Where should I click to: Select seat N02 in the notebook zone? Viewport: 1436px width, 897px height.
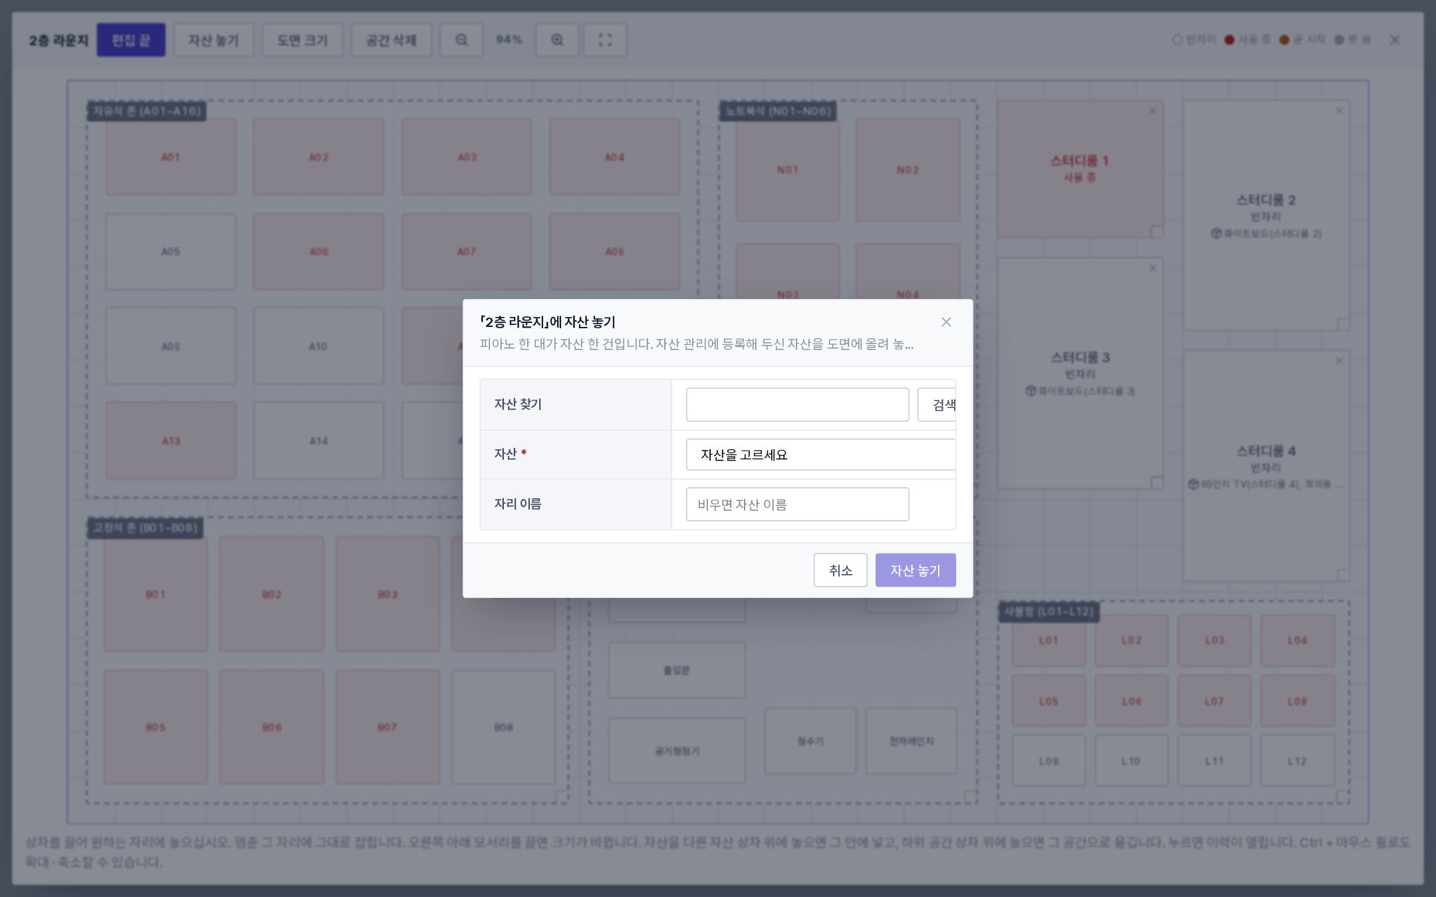click(907, 170)
